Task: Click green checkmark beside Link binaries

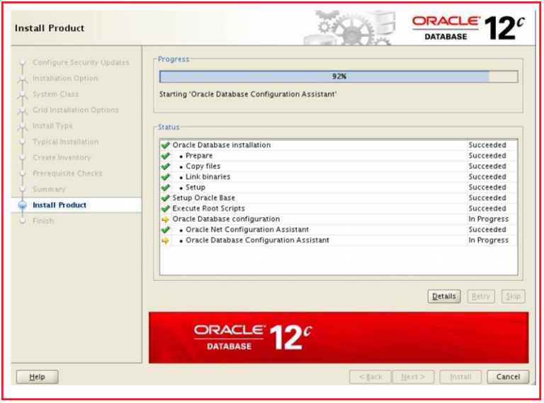Action: click(166, 177)
